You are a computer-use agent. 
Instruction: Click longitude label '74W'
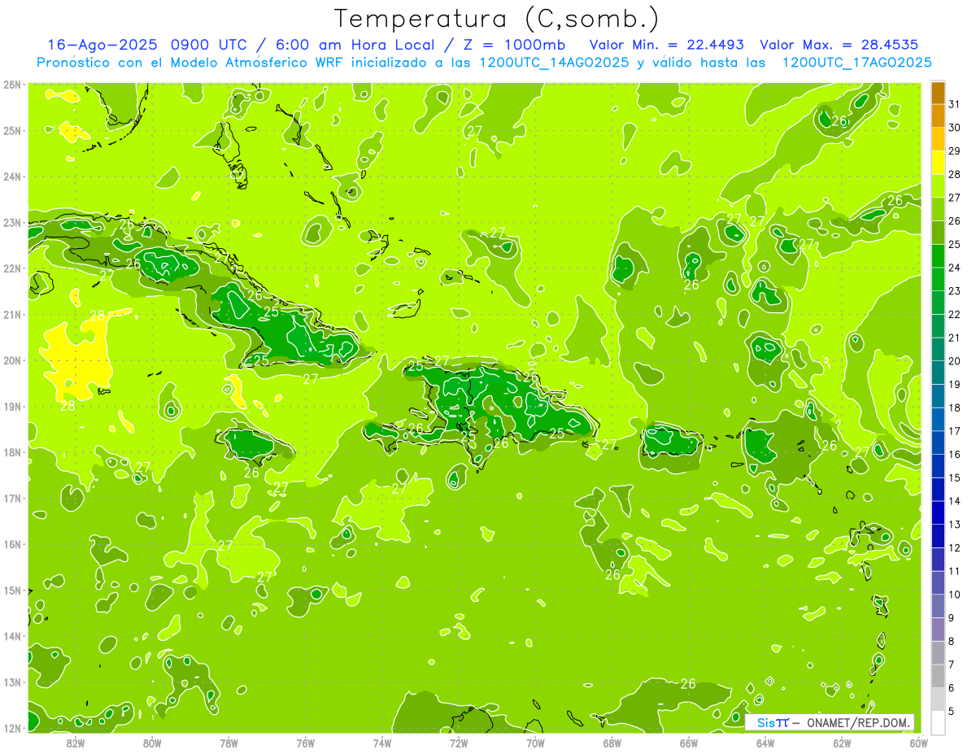pos(382,743)
